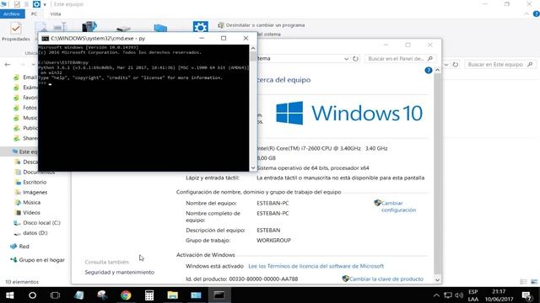Click the taskbar app icon before Chrome
The width and height of the screenshot is (540, 303).
(102, 295)
